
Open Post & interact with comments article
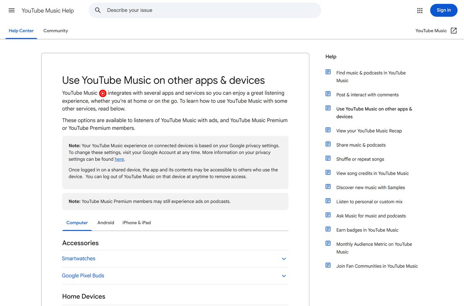tap(367, 95)
